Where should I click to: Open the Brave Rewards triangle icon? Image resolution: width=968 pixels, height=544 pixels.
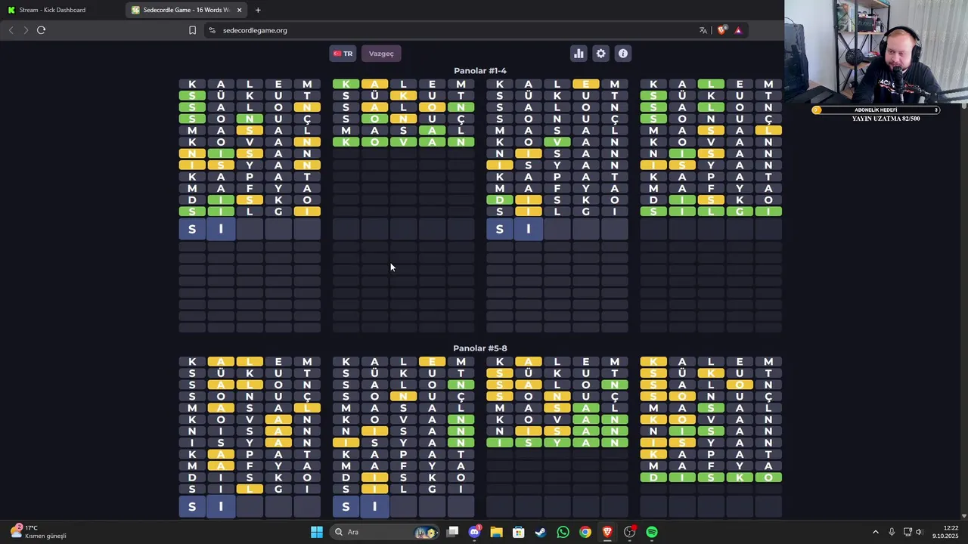pyautogui.click(x=738, y=30)
